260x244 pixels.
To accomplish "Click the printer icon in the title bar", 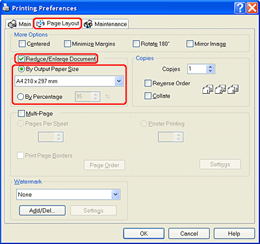I will 6,8.
